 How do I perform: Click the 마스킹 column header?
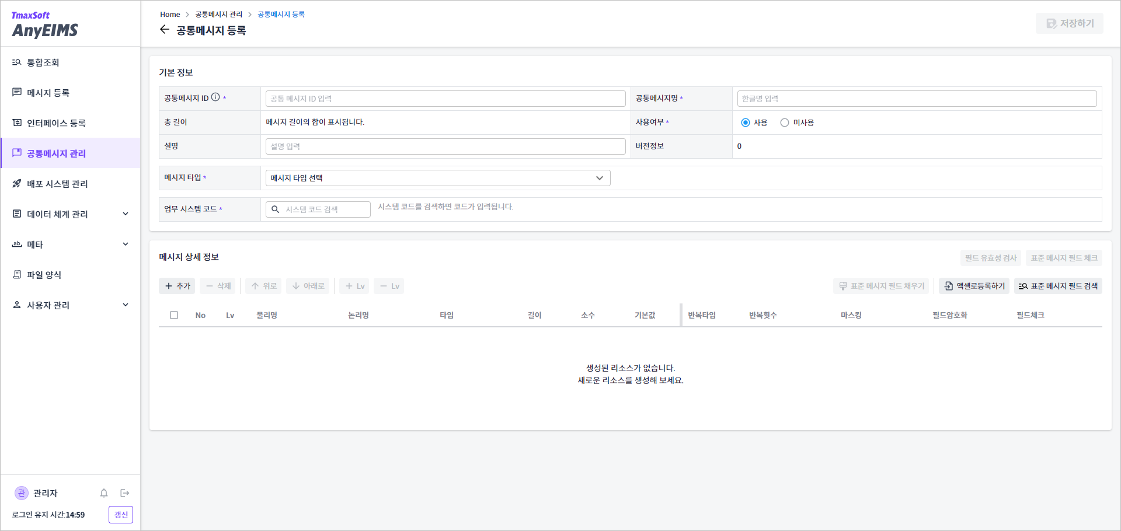click(851, 315)
